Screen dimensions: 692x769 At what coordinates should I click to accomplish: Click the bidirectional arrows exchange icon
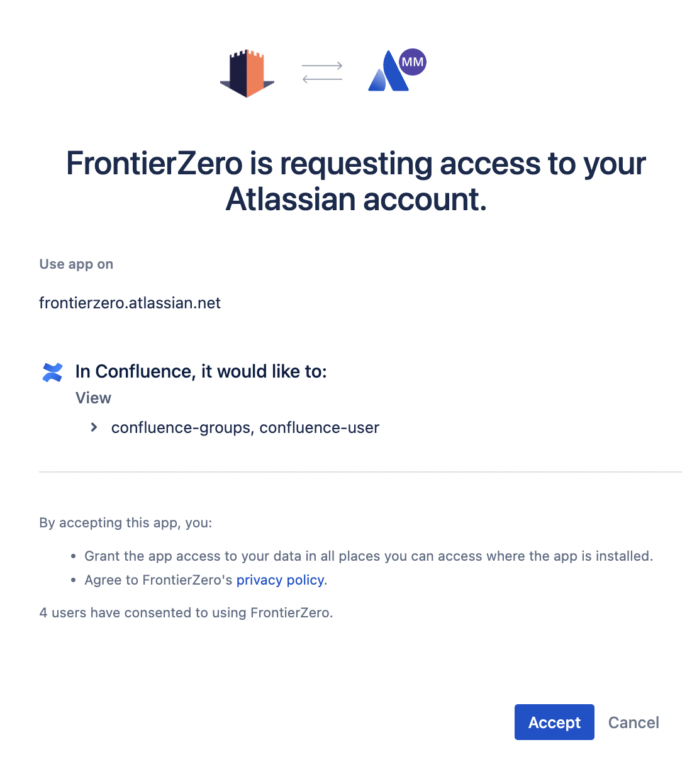pyautogui.click(x=322, y=72)
